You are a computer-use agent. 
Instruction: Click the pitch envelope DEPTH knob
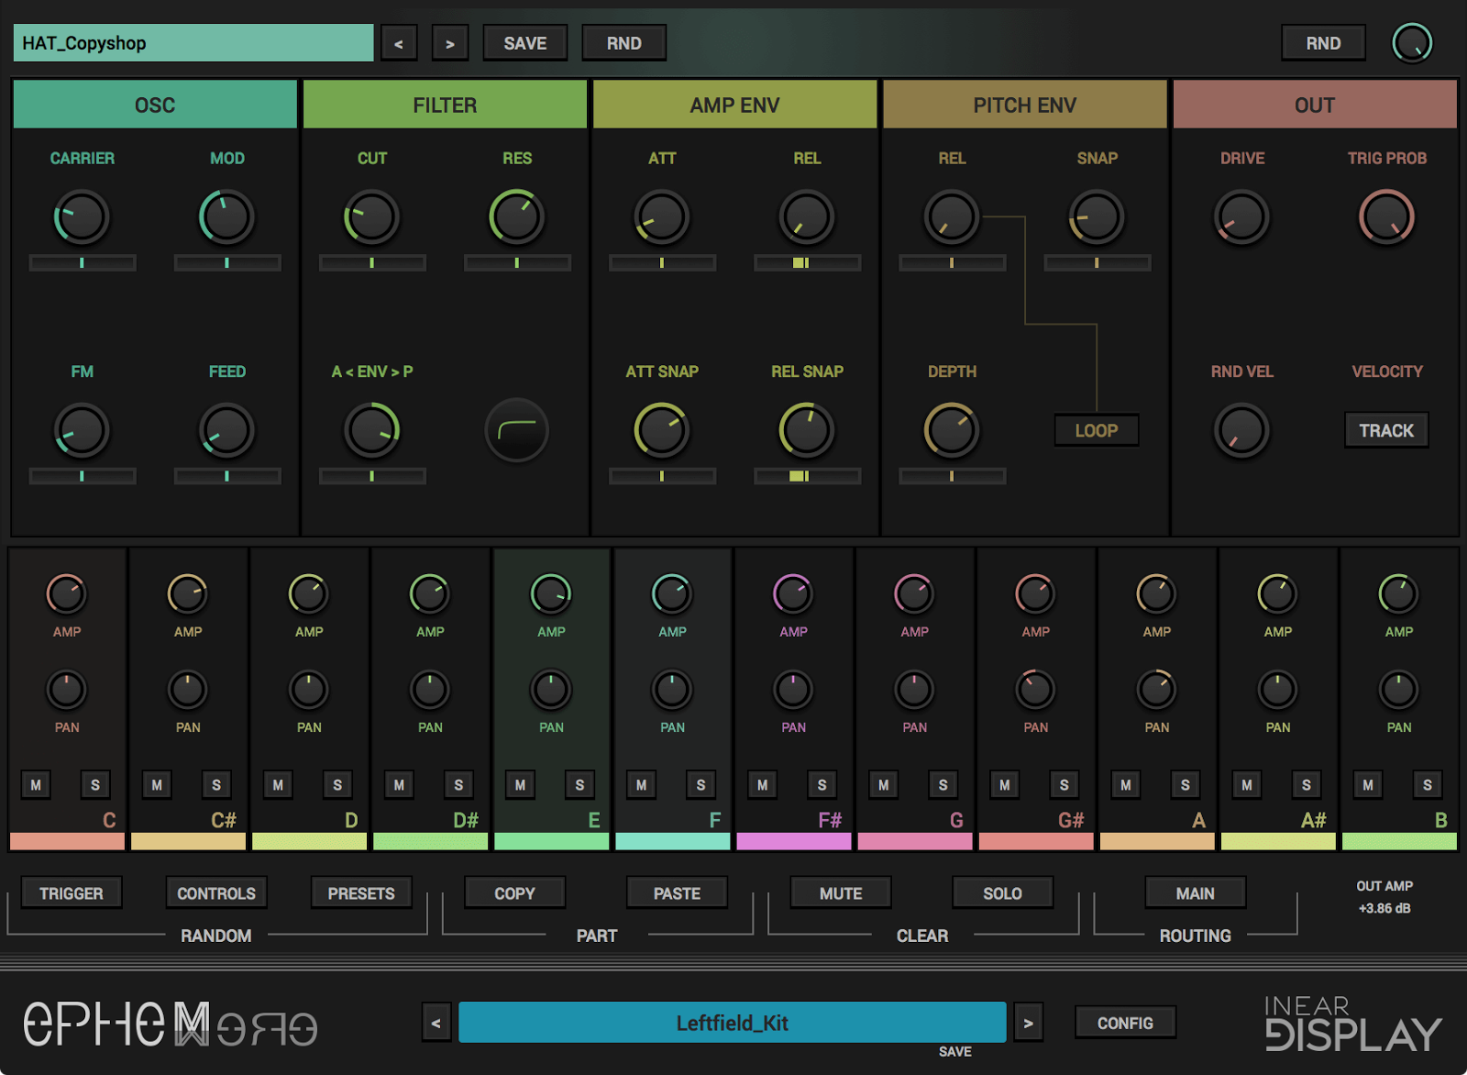(952, 430)
